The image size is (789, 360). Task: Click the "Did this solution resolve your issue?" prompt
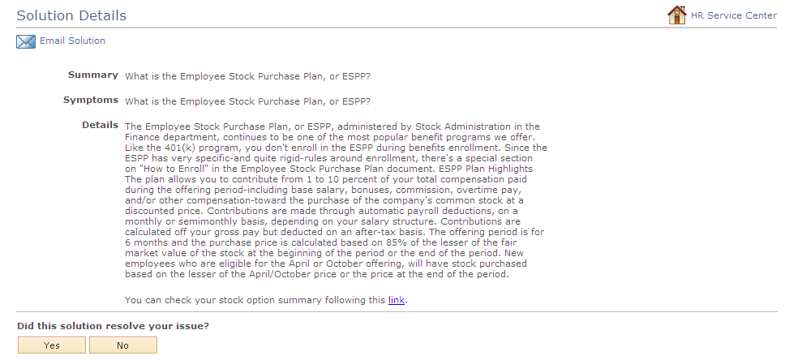113,326
